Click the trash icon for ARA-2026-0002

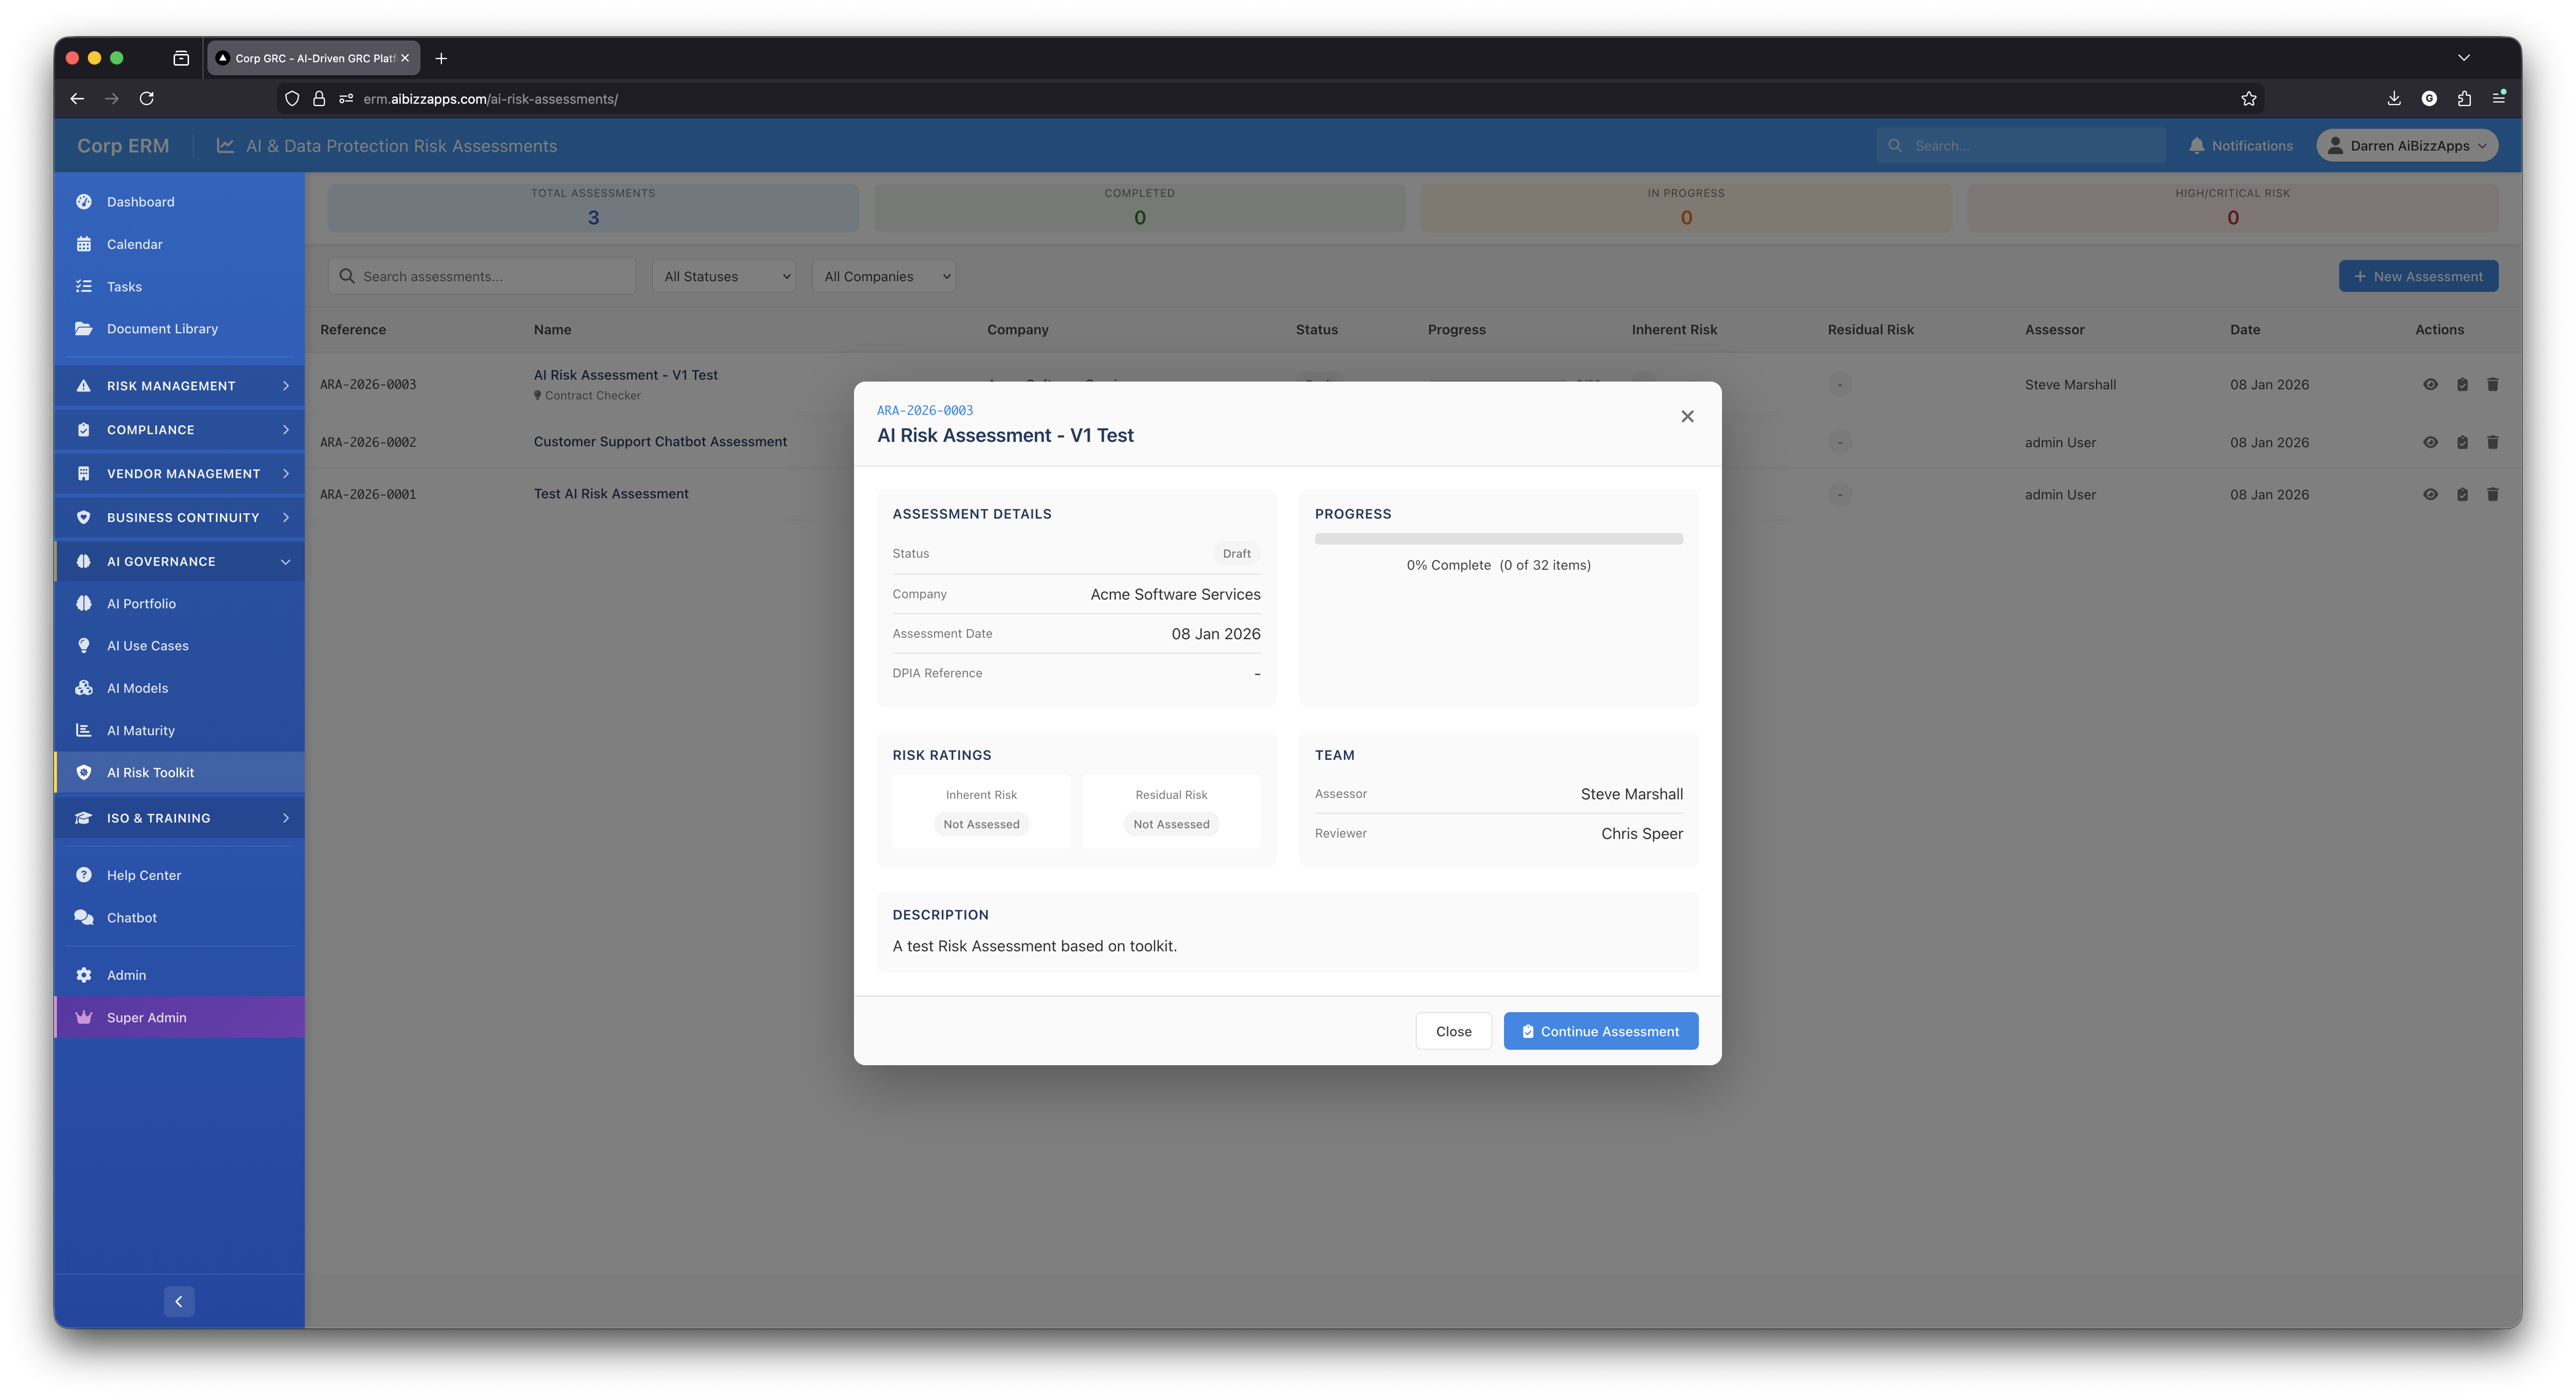tap(2492, 442)
